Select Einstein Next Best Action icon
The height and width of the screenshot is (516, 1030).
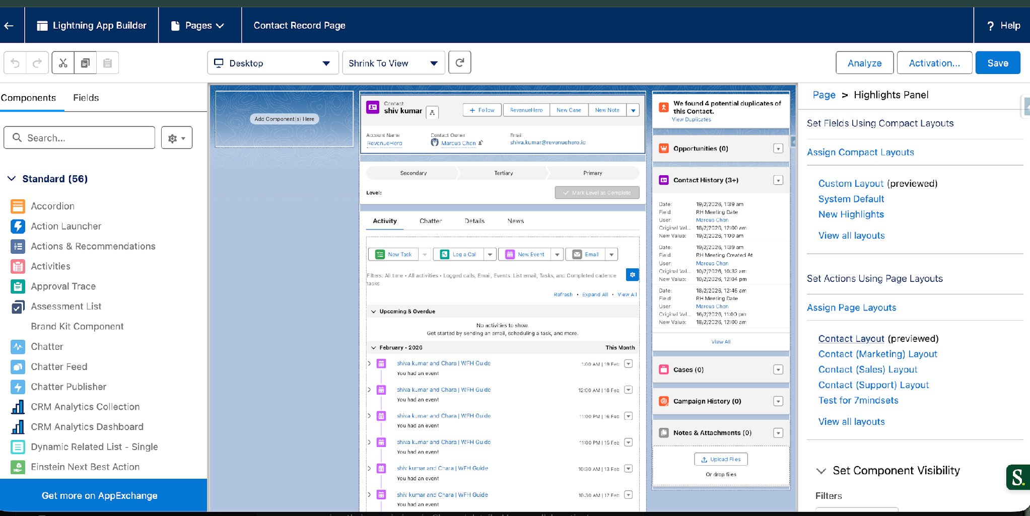pos(18,467)
